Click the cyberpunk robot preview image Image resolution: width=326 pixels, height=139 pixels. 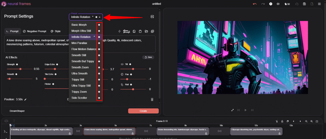243,58
